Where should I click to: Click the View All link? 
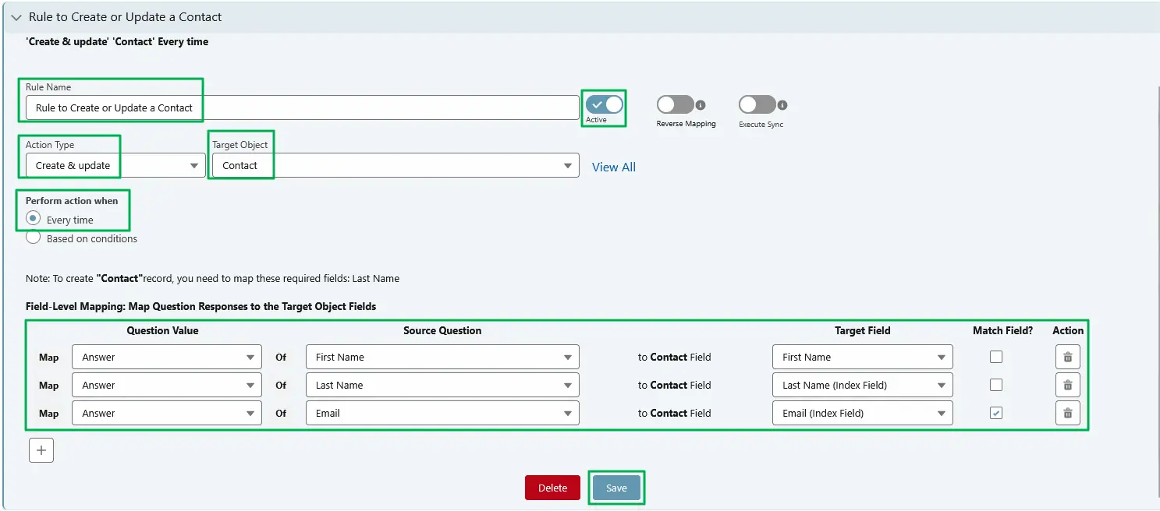pos(613,166)
